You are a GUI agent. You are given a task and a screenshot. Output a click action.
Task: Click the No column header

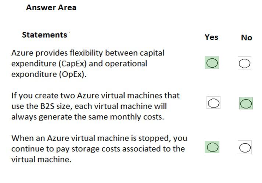tap(246, 37)
